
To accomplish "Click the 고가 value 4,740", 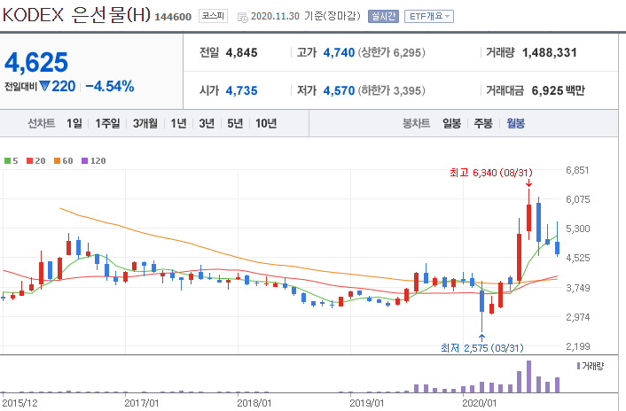I will click(339, 52).
